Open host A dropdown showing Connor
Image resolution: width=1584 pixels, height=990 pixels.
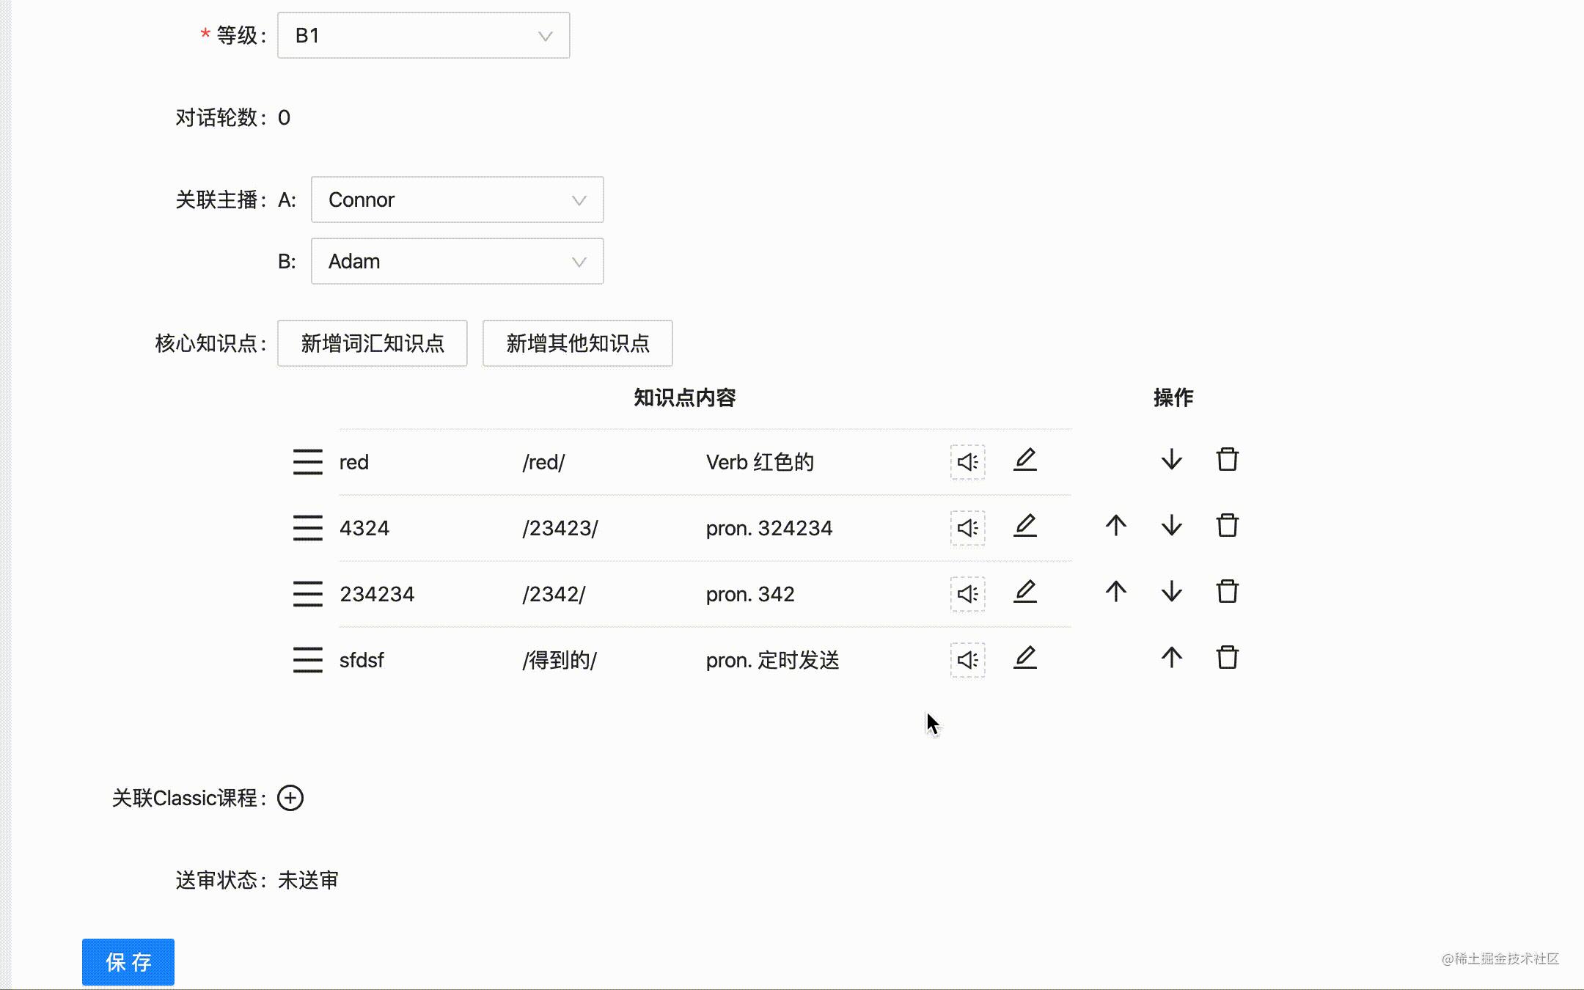click(x=457, y=199)
